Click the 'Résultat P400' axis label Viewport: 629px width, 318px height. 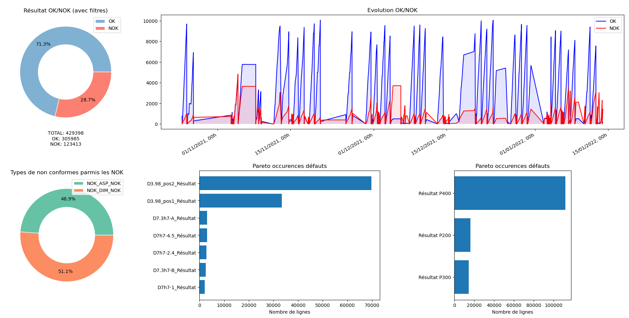435,193
